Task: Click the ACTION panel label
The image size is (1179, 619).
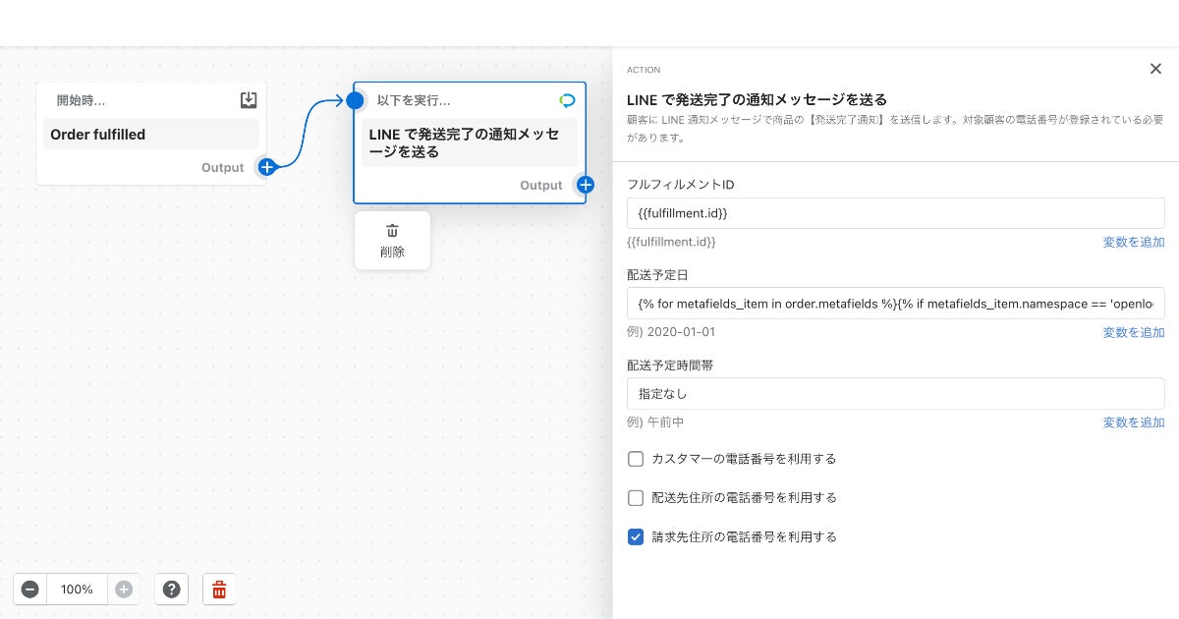Action: tap(644, 70)
